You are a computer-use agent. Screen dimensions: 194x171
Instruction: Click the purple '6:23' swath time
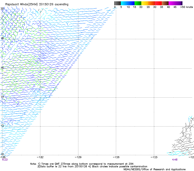[x=5, y=160]
